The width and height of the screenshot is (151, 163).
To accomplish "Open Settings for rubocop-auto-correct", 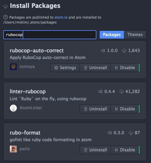I will pos(65,68).
